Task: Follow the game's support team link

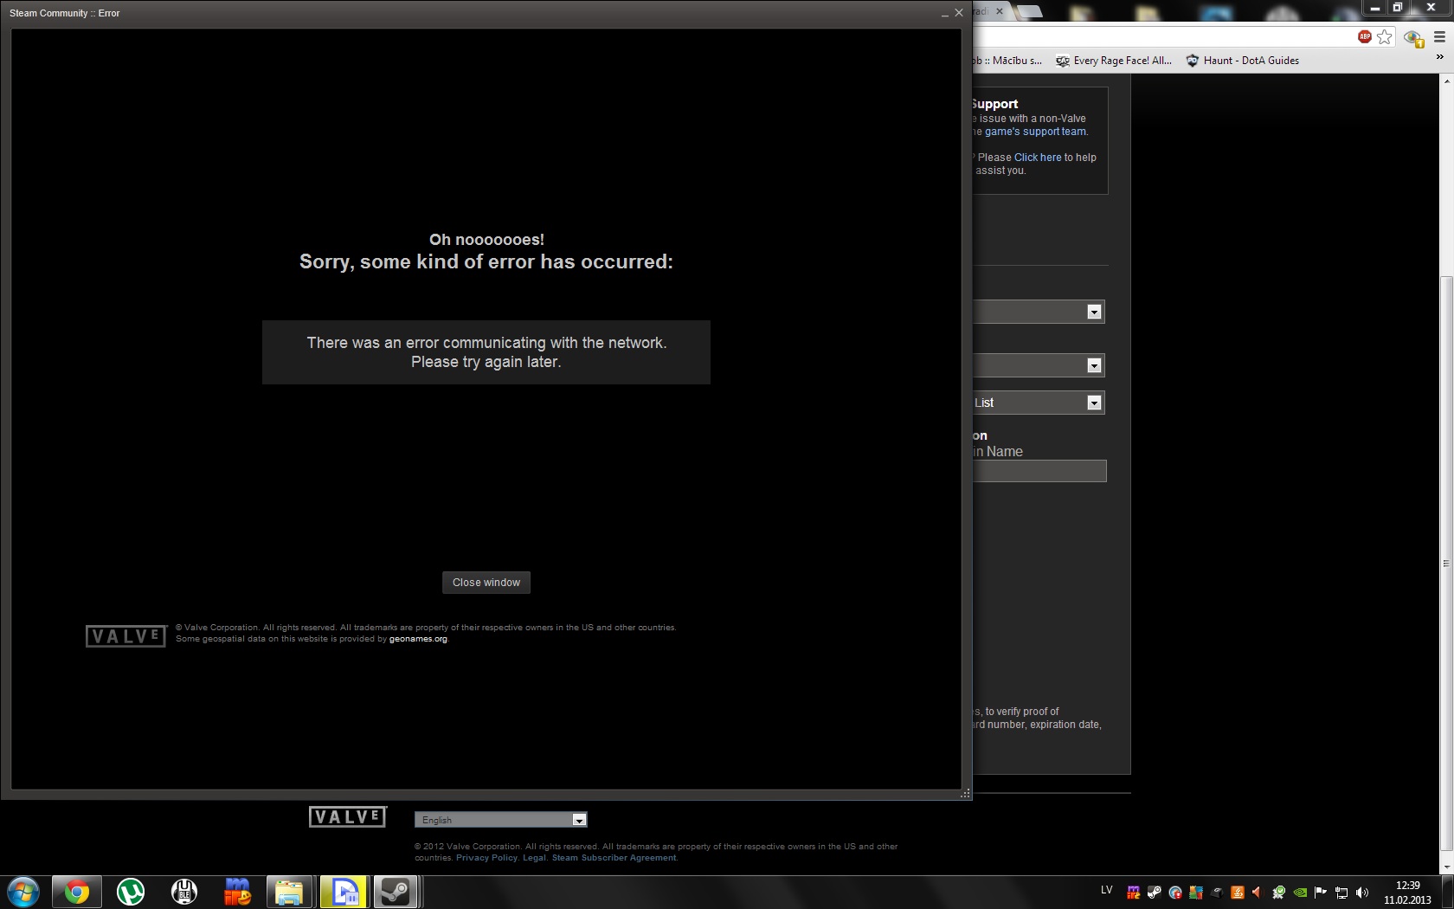Action: click(1035, 132)
